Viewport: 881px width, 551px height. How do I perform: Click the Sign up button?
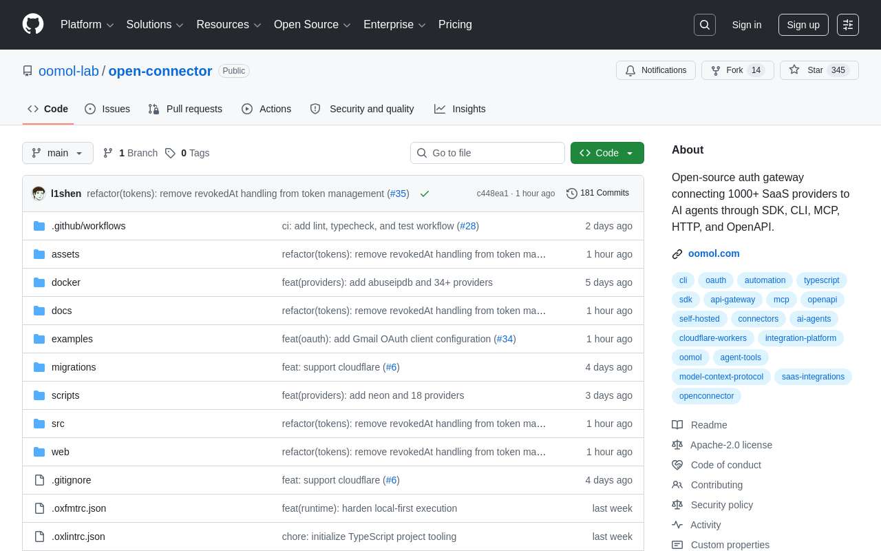pyautogui.click(x=803, y=25)
